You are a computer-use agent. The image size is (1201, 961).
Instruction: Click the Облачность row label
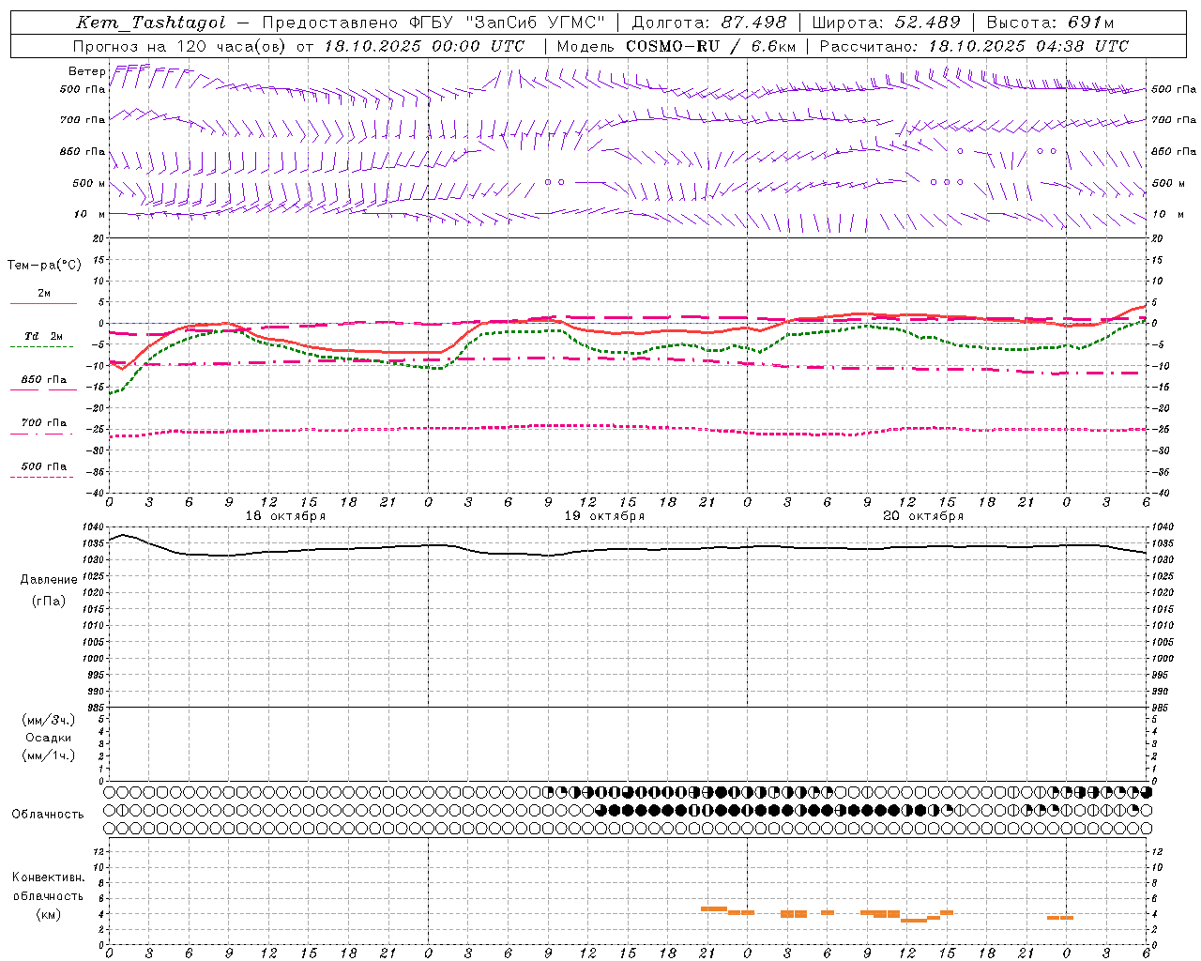click(48, 815)
